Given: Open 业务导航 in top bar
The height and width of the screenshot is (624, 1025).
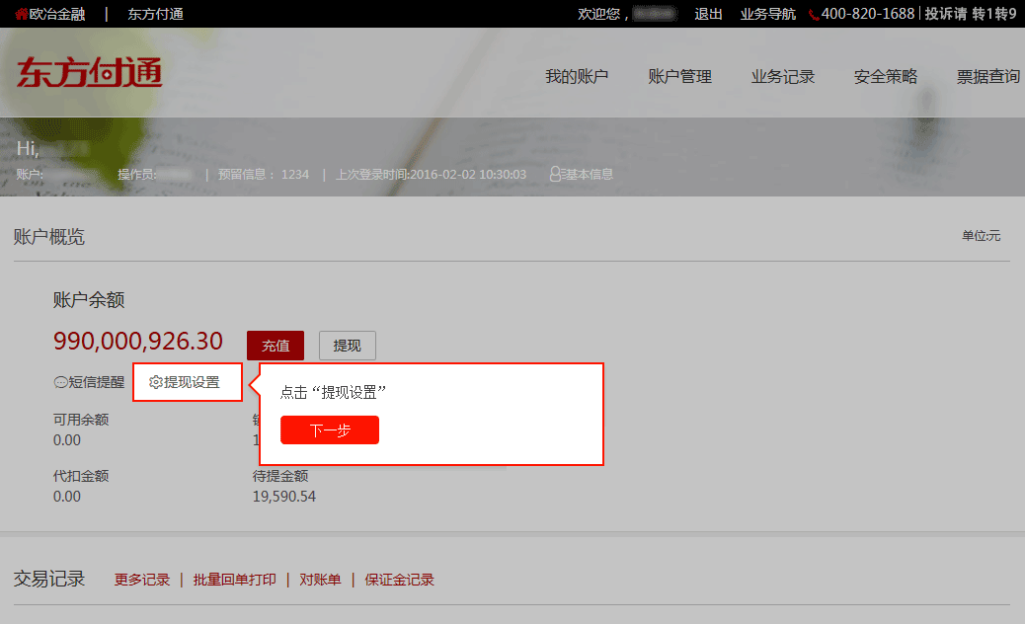Looking at the screenshot, I should coord(767,14).
